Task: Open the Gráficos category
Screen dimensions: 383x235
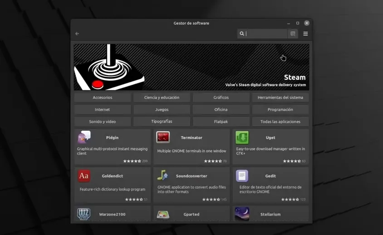Action: 221,97
